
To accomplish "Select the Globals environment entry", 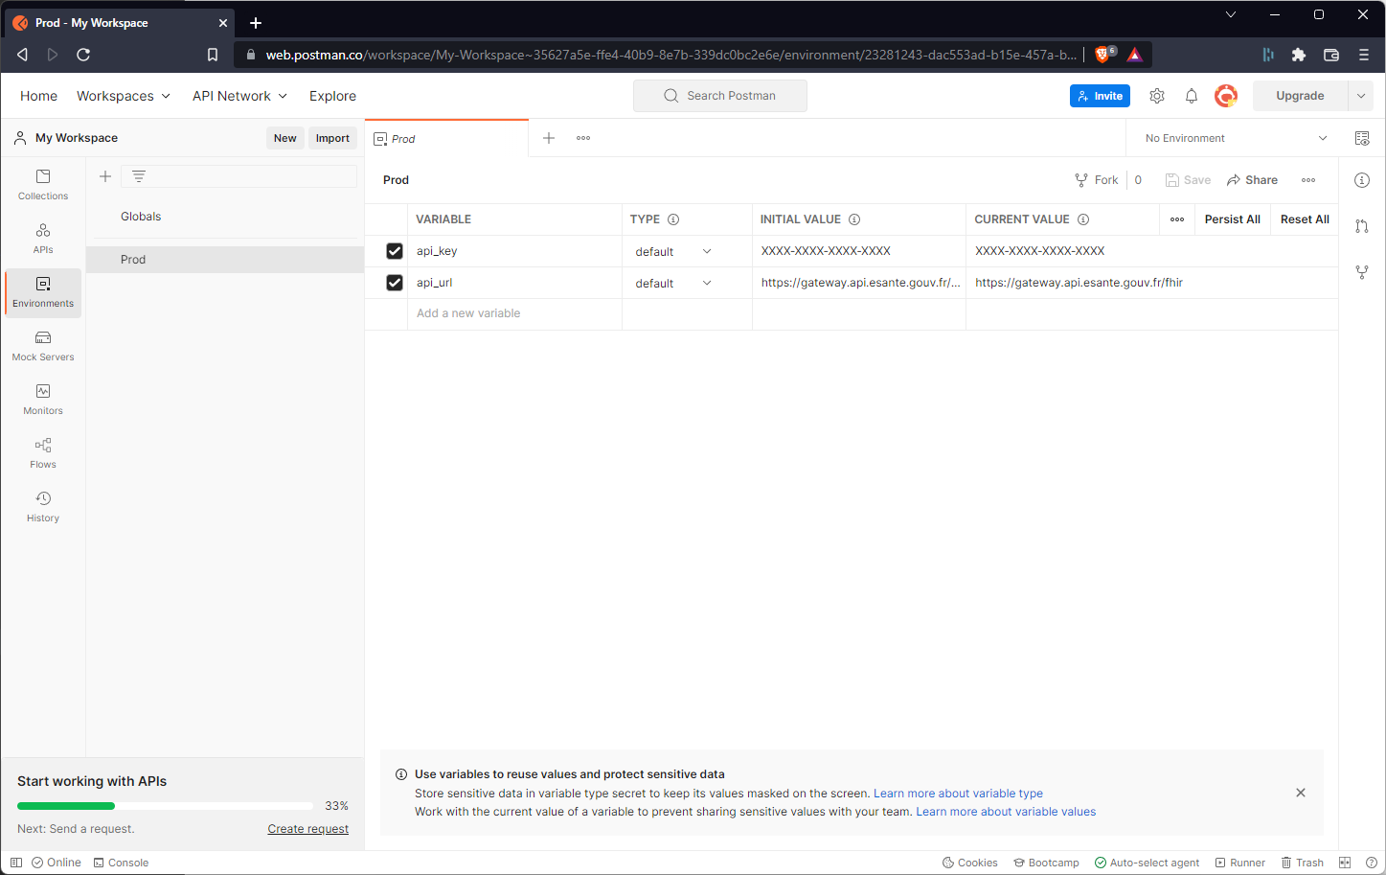I will (x=141, y=217).
